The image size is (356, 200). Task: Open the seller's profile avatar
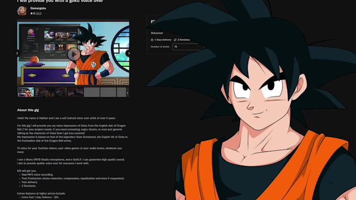pos(22,10)
